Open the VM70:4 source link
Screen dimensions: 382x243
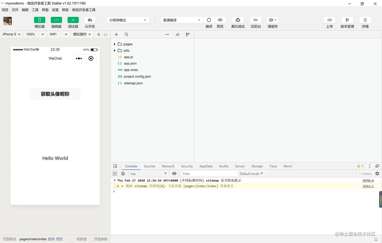(368, 180)
